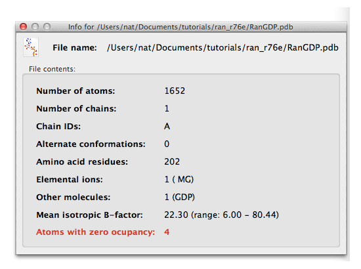The height and width of the screenshot is (269, 361).
Task: Select the file path '/Users/nat/Documents/tutorials/ran_r76e/RanGDP.pdb'
Action: click(223, 48)
